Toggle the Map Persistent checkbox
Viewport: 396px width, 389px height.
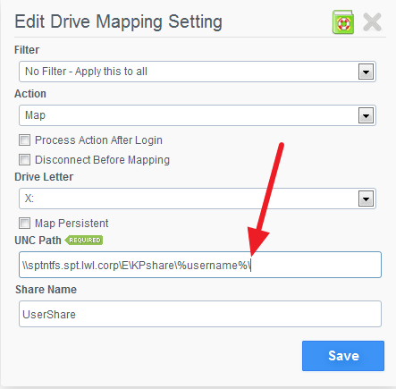[24, 223]
